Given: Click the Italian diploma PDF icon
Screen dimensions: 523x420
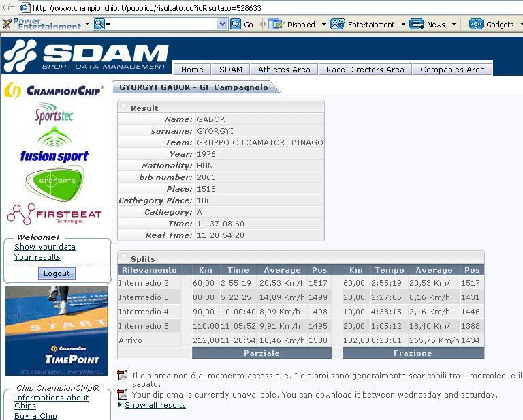Looking at the screenshot, I should [123, 375].
